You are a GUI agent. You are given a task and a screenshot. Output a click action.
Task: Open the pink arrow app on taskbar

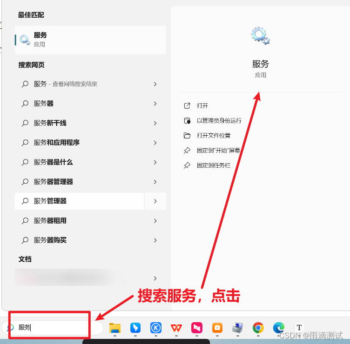(197, 328)
